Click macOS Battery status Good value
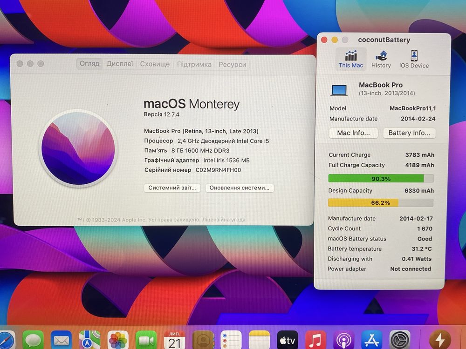 [425, 239]
